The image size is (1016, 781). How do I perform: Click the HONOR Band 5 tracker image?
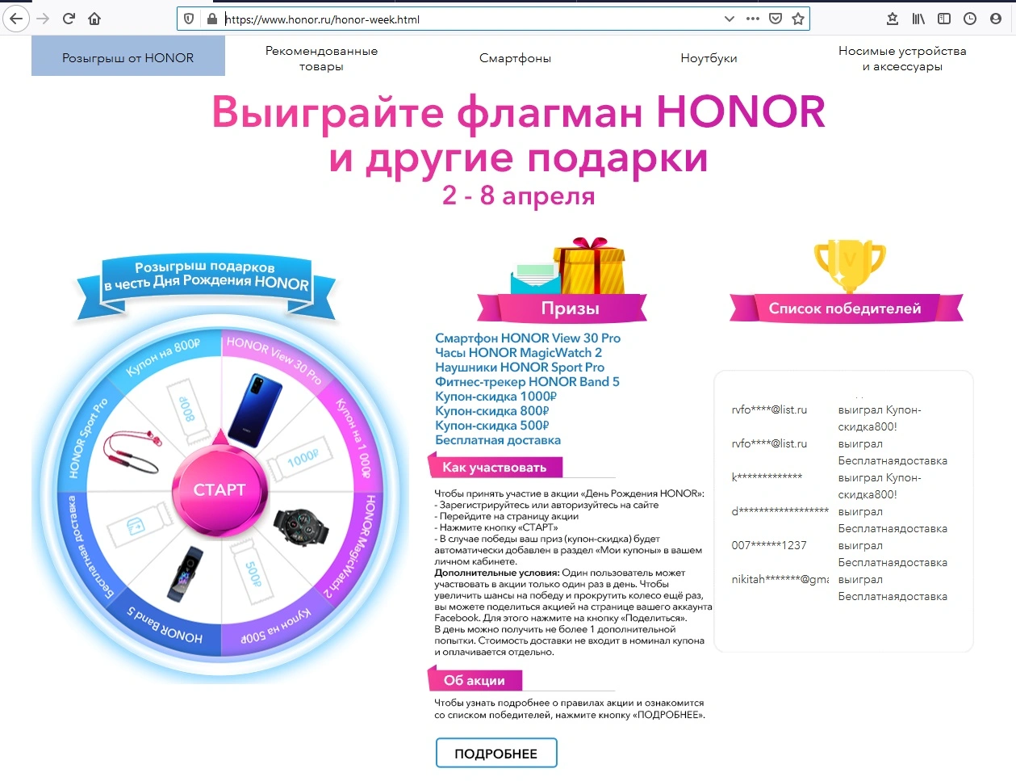186,574
